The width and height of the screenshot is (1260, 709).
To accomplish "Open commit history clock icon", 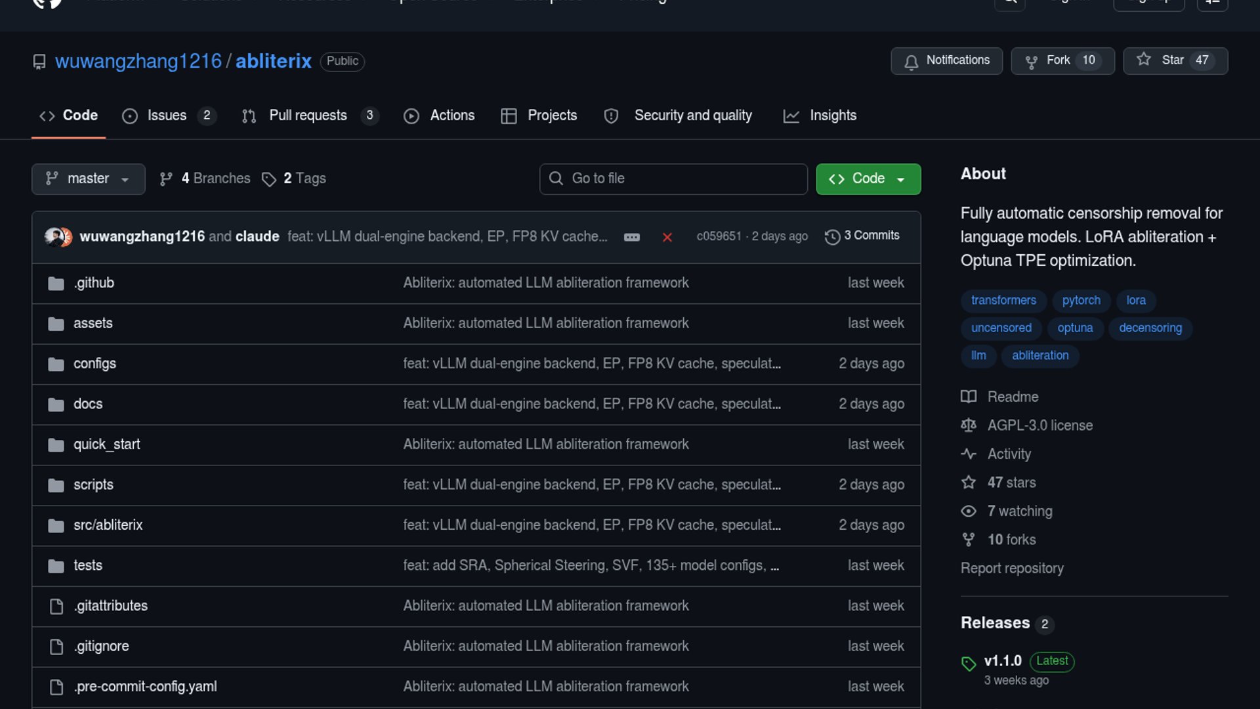I will tap(832, 236).
